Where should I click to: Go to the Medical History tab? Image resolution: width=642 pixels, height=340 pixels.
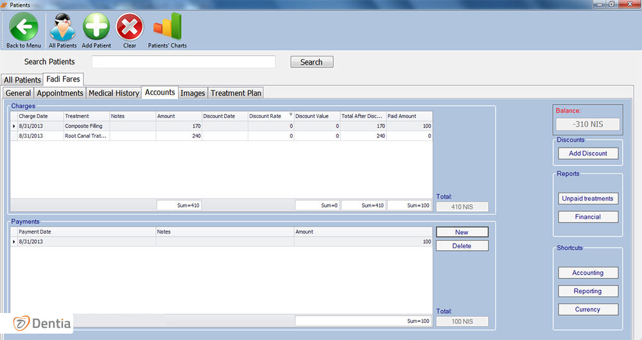114,93
